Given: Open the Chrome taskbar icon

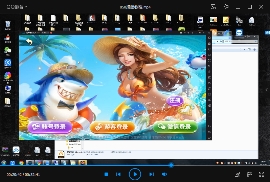Looking at the screenshot, I should (x=21, y=163).
